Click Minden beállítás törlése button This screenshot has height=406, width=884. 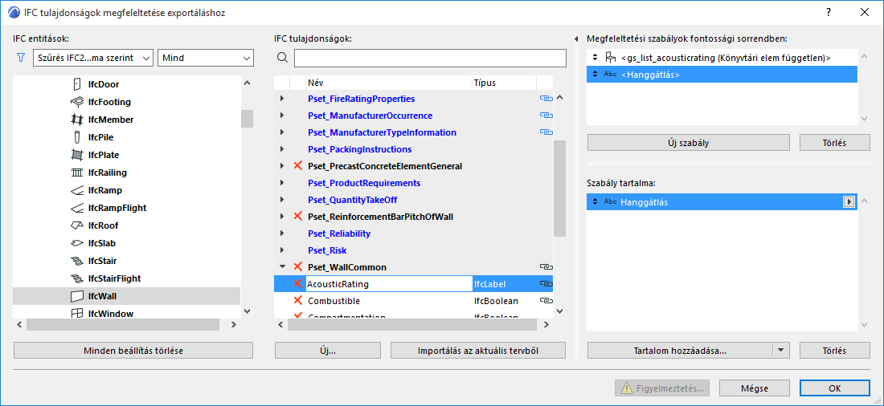click(x=133, y=351)
